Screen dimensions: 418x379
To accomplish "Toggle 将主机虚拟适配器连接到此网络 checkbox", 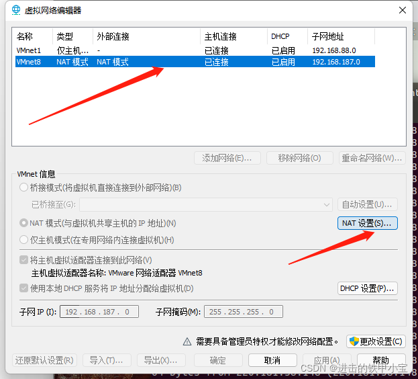I will click(23, 259).
